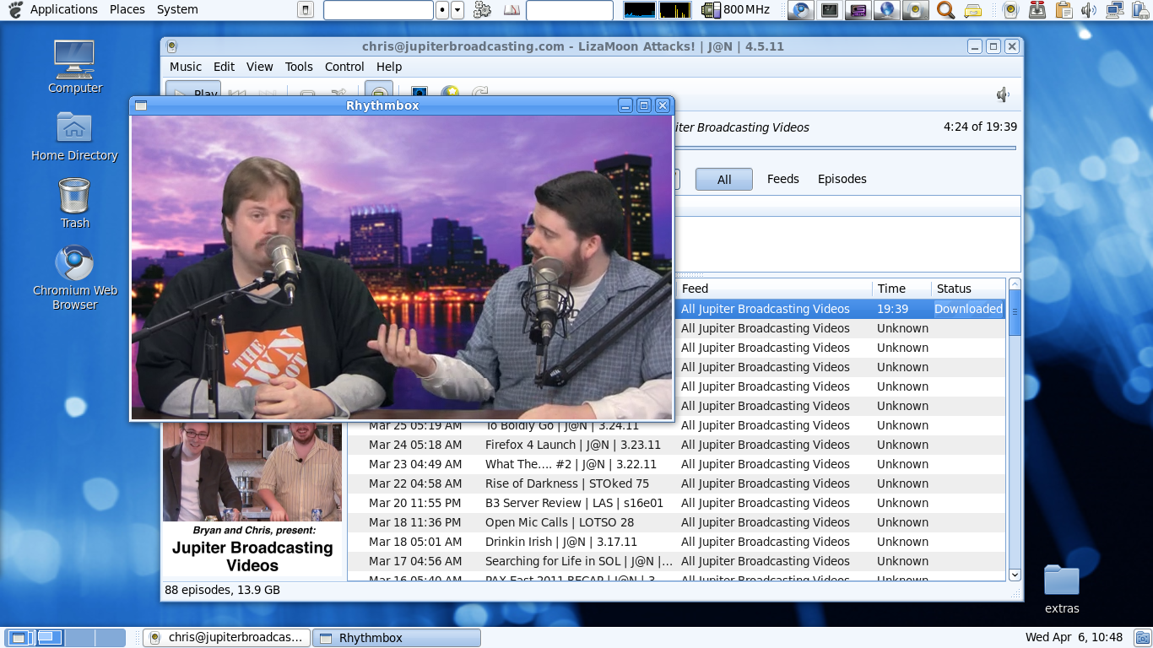
Task: Click the CPU frequency monitor 800 MHz applet
Action: (736, 10)
